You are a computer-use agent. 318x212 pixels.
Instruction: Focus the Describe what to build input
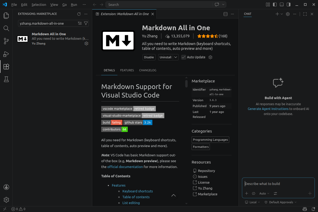click(x=278, y=184)
